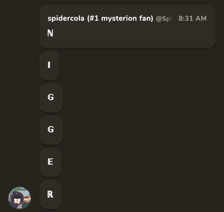The image size is (224, 212).
Task: Click the empty space right of the timestamp
Action: (x=211, y=19)
